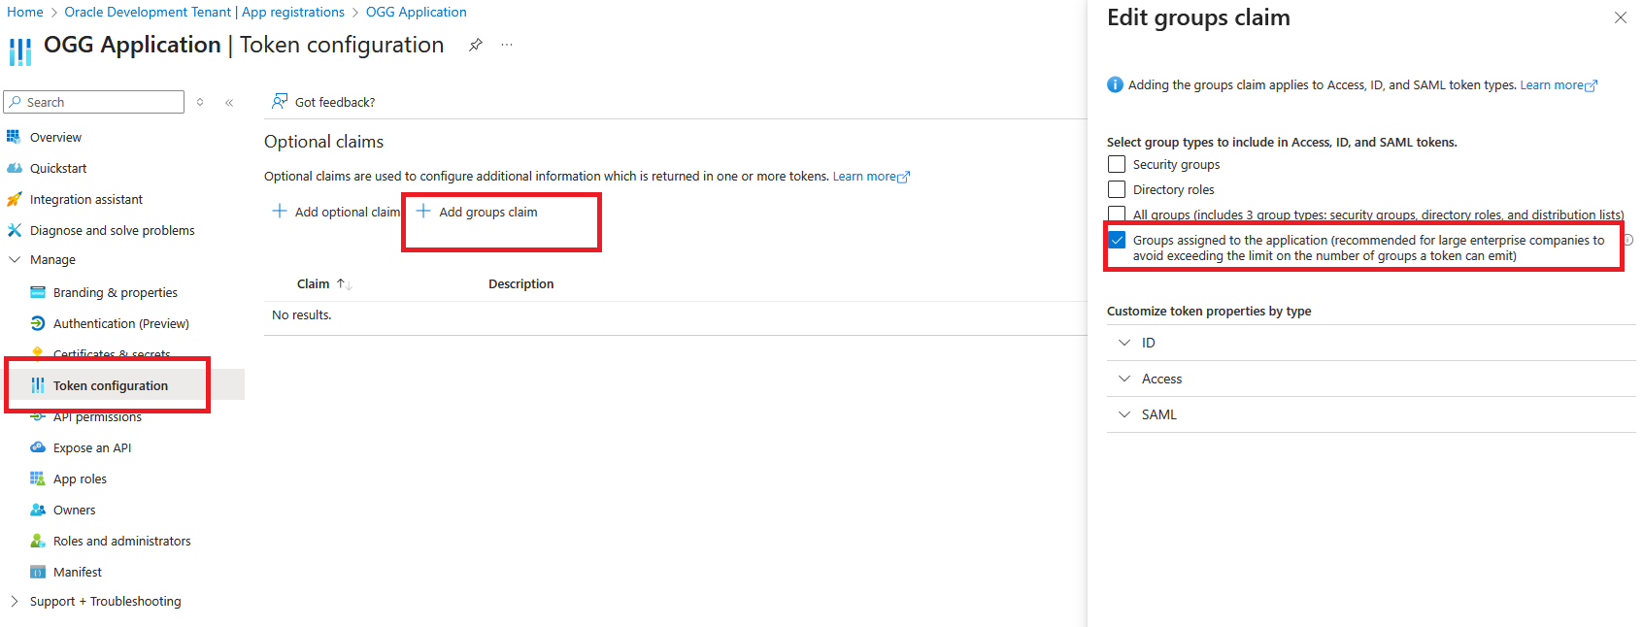Click the plus icon for Add optional claim
The height and width of the screenshot is (627, 1642).
click(x=280, y=211)
